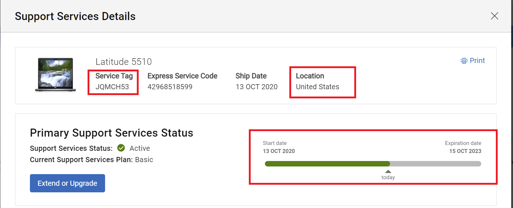513x208 pixels.
Task: Click the gray remaining portion of warranty bar
Action: [x=436, y=164]
